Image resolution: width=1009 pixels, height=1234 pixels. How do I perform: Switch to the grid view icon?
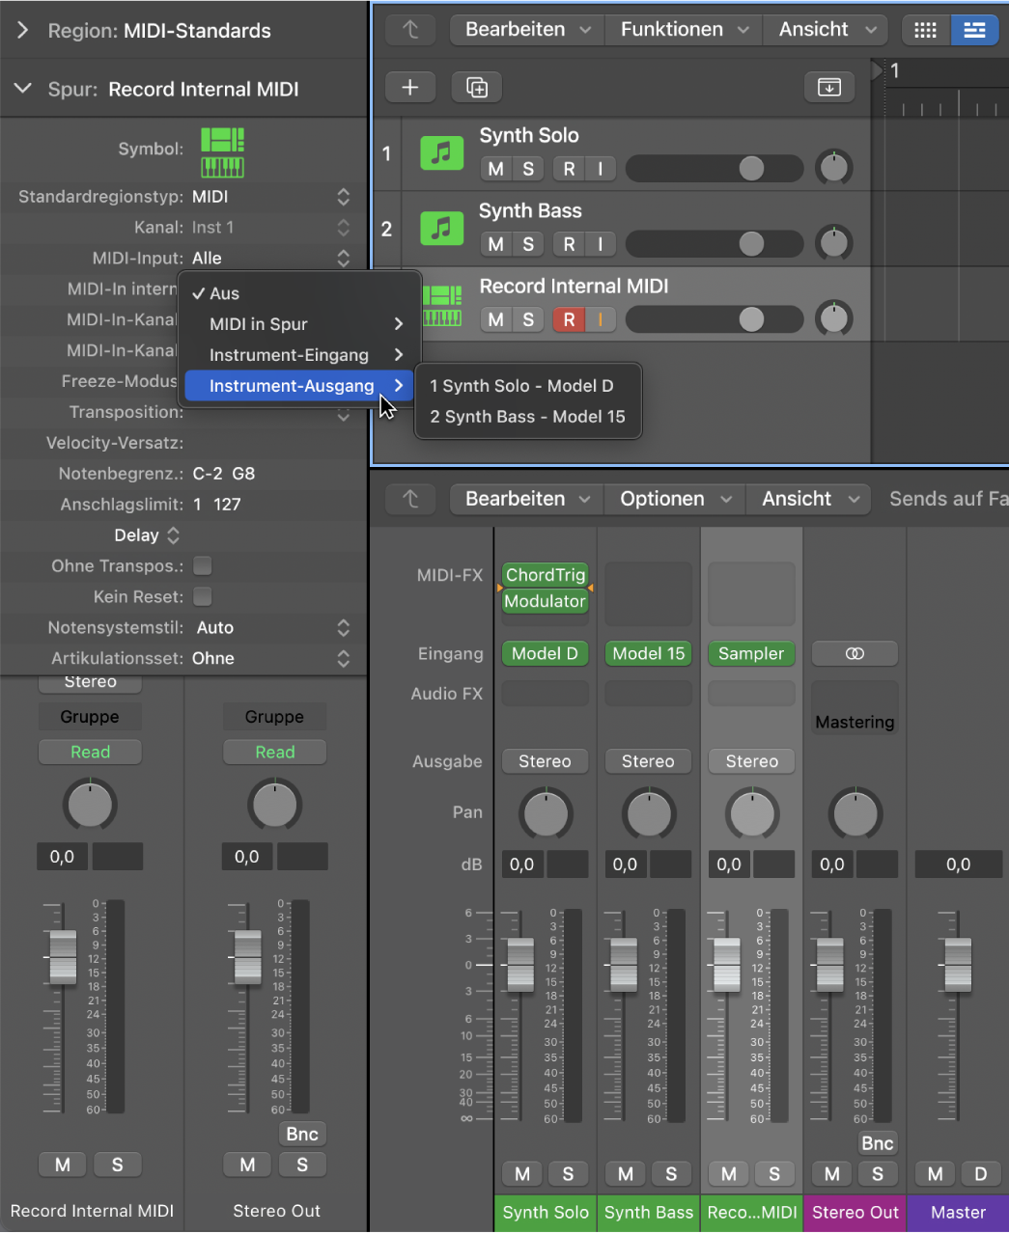[925, 30]
